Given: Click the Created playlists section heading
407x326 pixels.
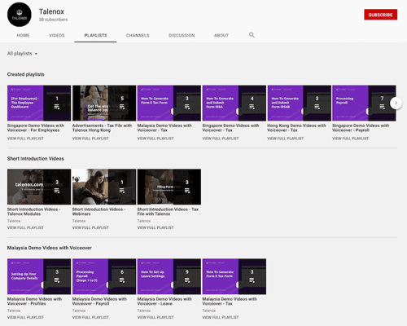Looking at the screenshot, I should click(x=25, y=74).
